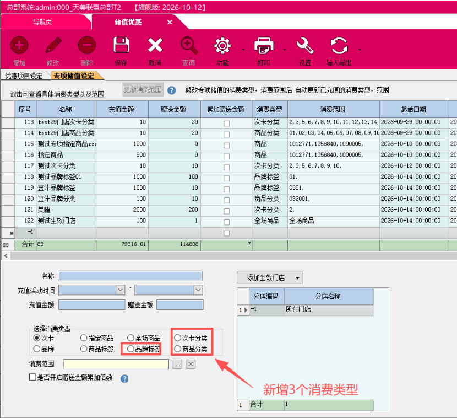457x418 pixels.
Task: Save using the 保存 floppy disk icon
Action: tap(121, 45)
